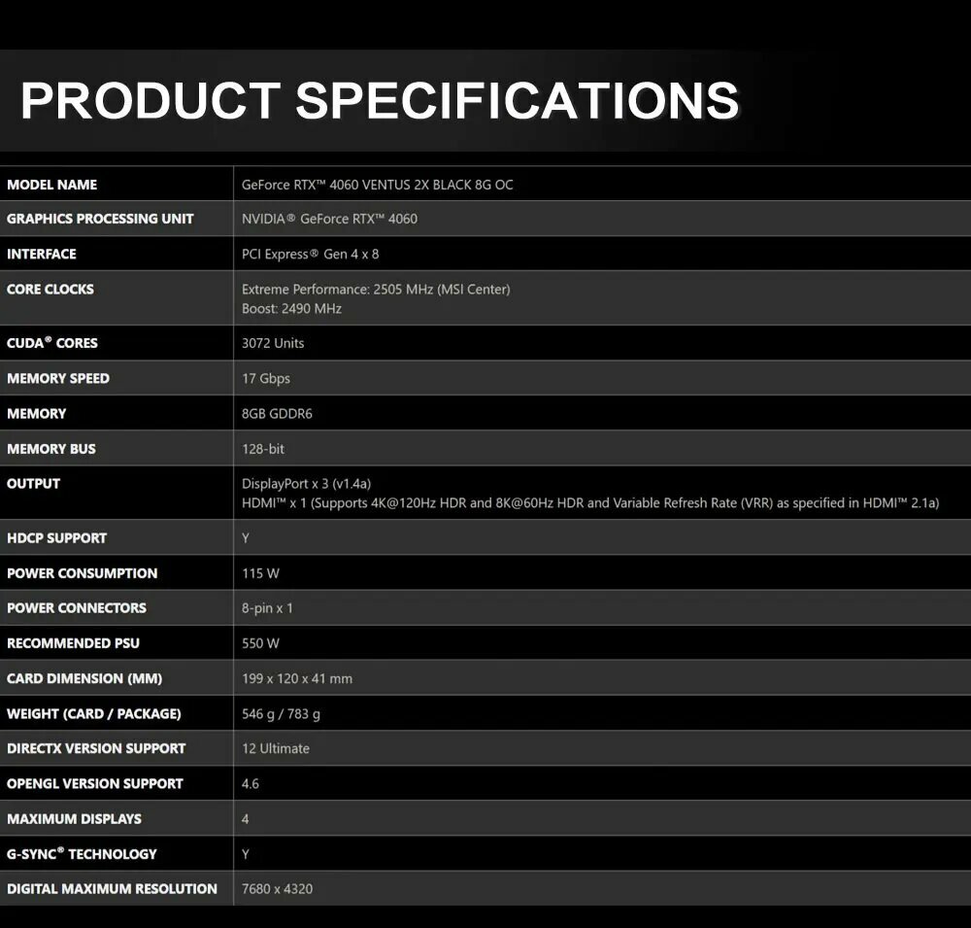Image resolution: width=971 pixels, height=928 pixels.
Task: Select the GeForce RTX 4060 VENTUS model value
Action: point(377,185)
